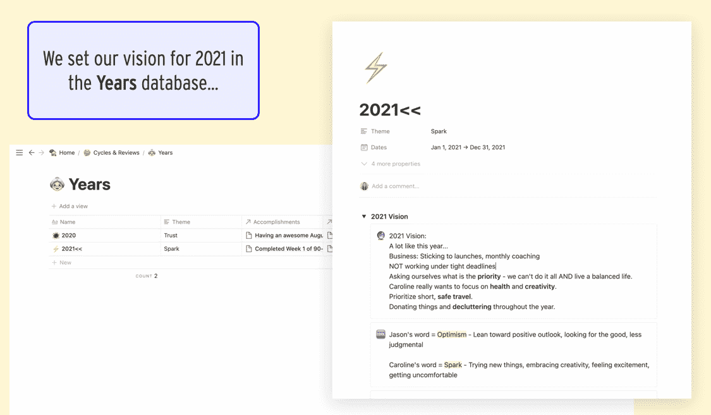Click the large lightning bolt page icon

[x=376, y=68]
